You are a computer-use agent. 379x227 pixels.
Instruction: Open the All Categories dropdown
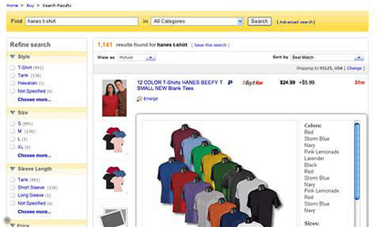pyautogui.click(x=197, y=21)
